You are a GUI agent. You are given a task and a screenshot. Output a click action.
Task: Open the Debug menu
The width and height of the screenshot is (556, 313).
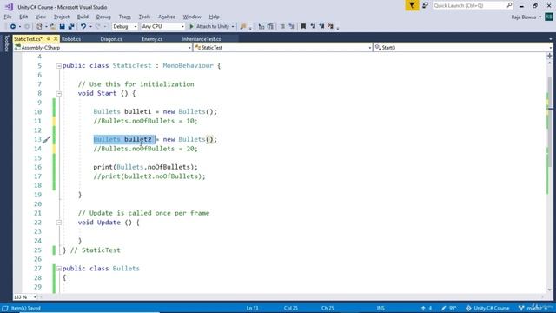103,17
